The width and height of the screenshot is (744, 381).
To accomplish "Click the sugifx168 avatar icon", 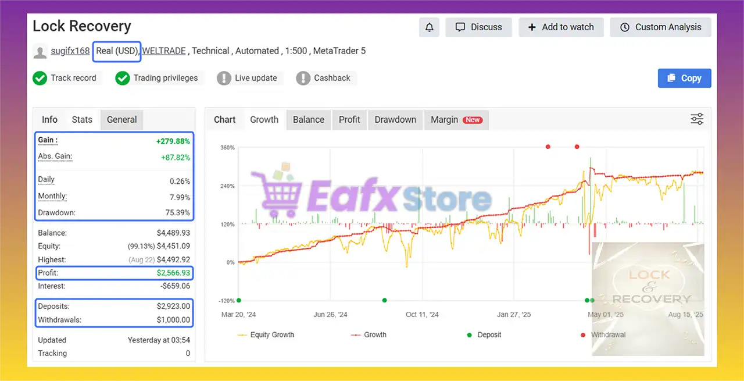I will pos(40,52).
